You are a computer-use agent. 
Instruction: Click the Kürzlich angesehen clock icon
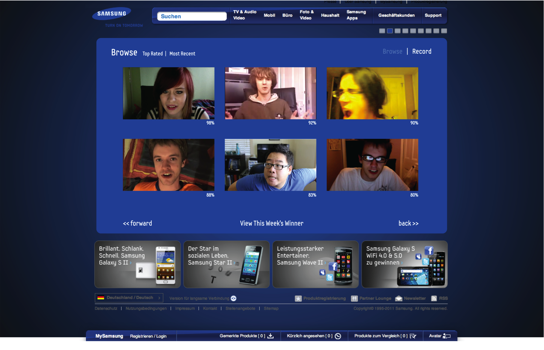point(338,336)
